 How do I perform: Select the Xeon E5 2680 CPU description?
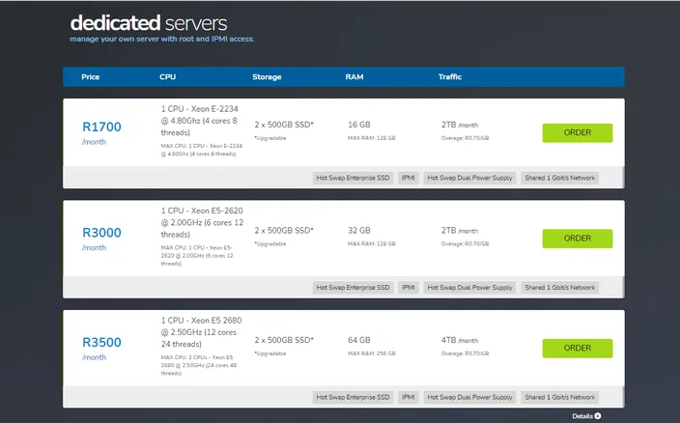201,332
